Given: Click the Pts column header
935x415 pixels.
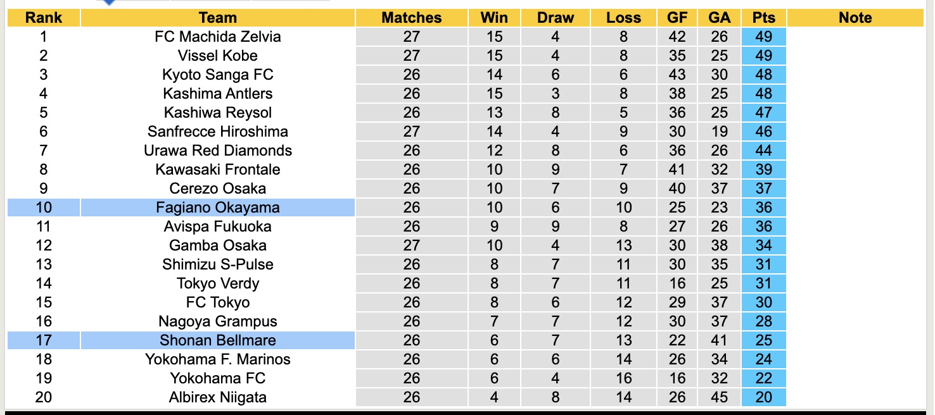Looking at the screenshot, I should click(x=764, y=18).
